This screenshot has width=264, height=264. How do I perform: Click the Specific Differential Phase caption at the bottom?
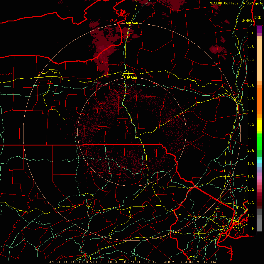[x=132, y=262]
